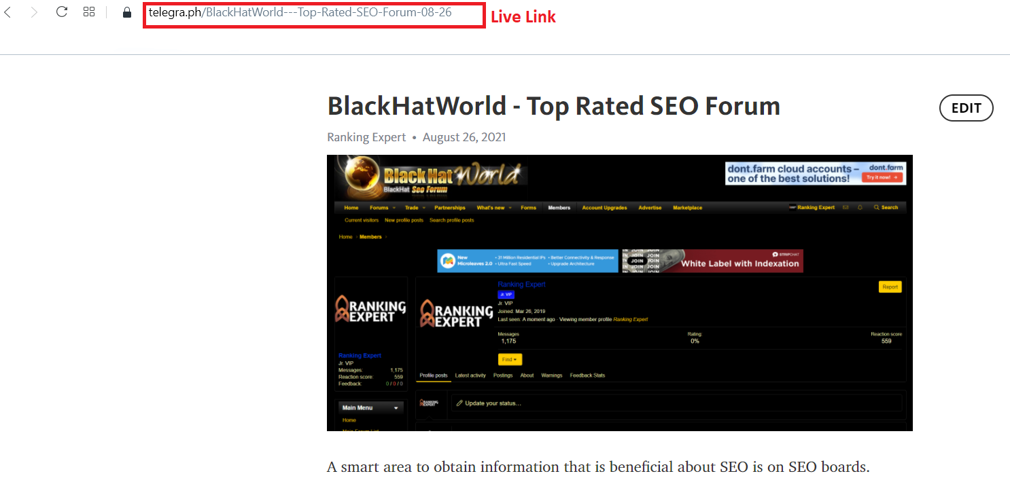Collapse the Main Menu dropdown arrow in sidebar
This screenshot has width=1010, height=478.
(x=396, y=408)
